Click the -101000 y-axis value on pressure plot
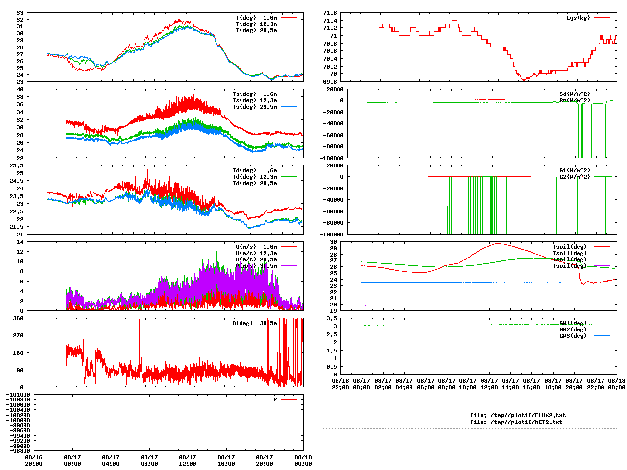Screen dimensions: 627x470 pyautogui.click(x=18, y=395)
